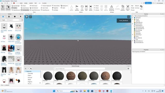
Task: Expand the Players node in Explorer
Action: (x=133, y=19)
